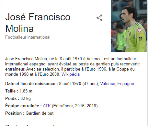Viewport: 148px width, 126px height.
Task: Follow the Valence birthplace link
Action: point(108,84)
